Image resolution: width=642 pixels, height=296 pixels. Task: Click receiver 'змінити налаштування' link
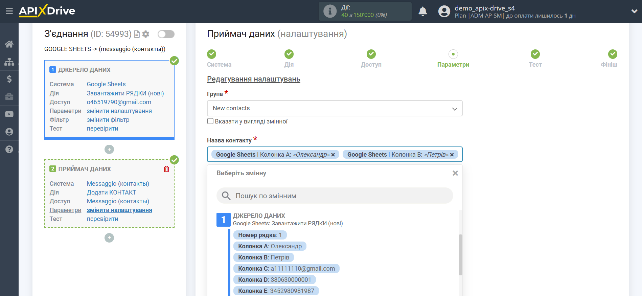119,210
